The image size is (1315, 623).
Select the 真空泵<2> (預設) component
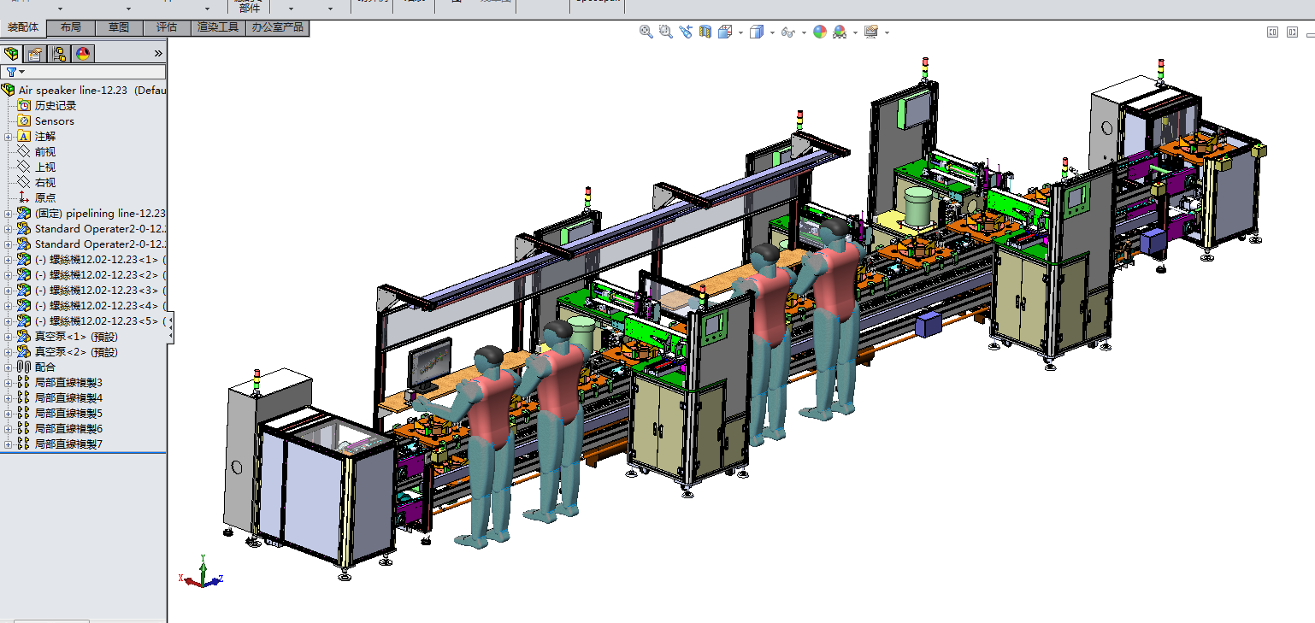click(76, 351)
